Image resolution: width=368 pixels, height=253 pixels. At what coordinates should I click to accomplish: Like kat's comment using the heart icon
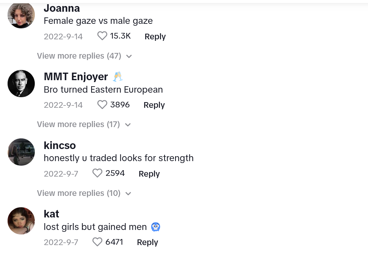97,242
